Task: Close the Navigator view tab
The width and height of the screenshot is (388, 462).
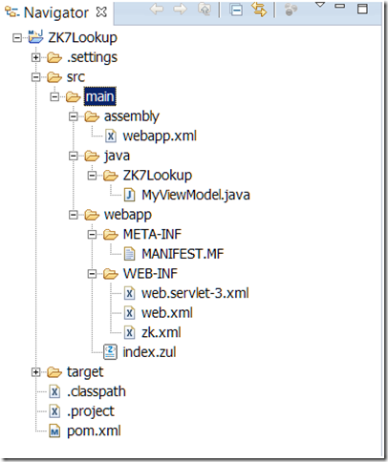Action: pos(101,12)
